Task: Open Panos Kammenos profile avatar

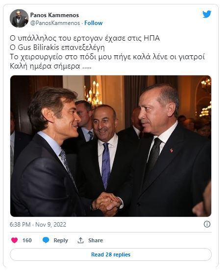Action: [x=19, y=19]
